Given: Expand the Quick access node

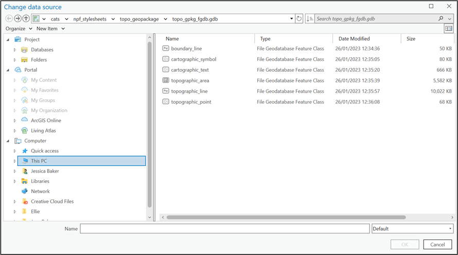Looking at the screenshot, I should (14, 151).
